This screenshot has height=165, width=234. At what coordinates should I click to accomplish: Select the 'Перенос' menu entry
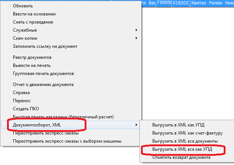tap(21, 101)
